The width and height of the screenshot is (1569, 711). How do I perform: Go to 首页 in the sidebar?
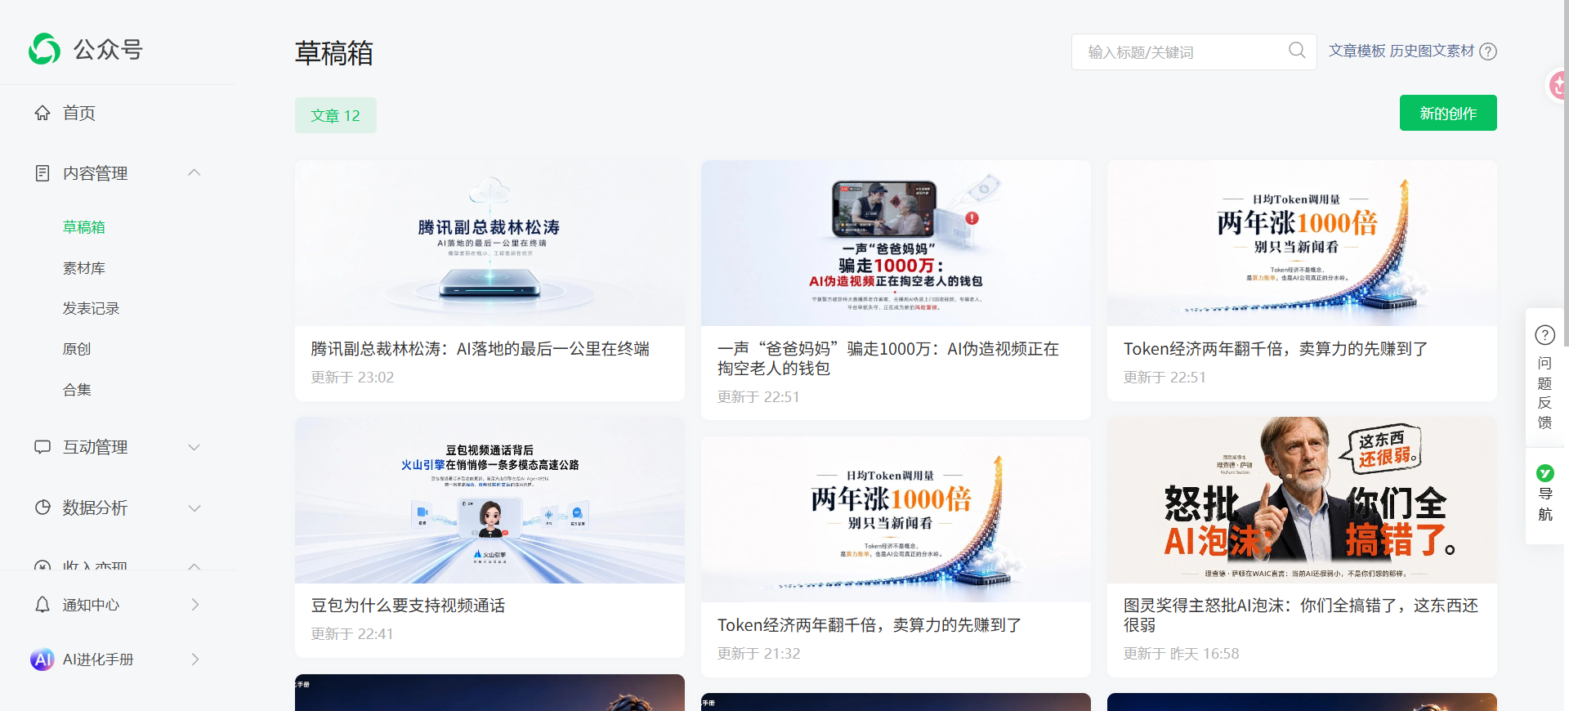[79, 113]
